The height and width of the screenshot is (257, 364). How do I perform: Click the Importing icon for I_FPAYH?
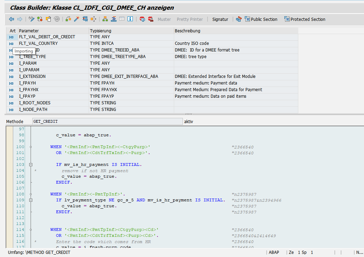click(x=11, y=83)
